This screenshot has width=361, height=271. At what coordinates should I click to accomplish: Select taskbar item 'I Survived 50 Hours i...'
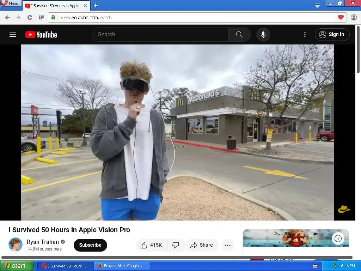pos(65,266)
